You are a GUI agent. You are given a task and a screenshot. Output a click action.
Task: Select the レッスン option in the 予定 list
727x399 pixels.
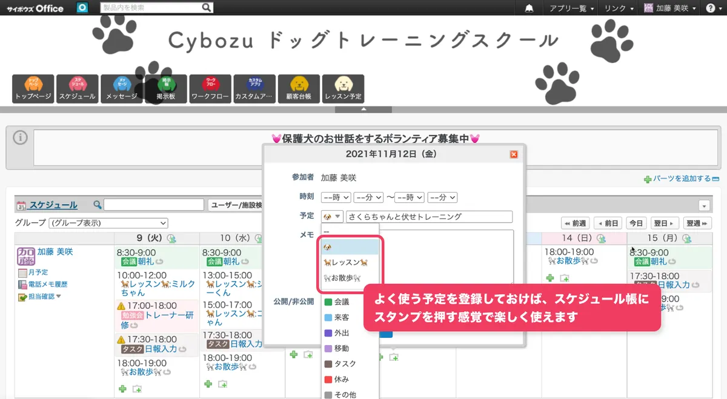[350, 262]
